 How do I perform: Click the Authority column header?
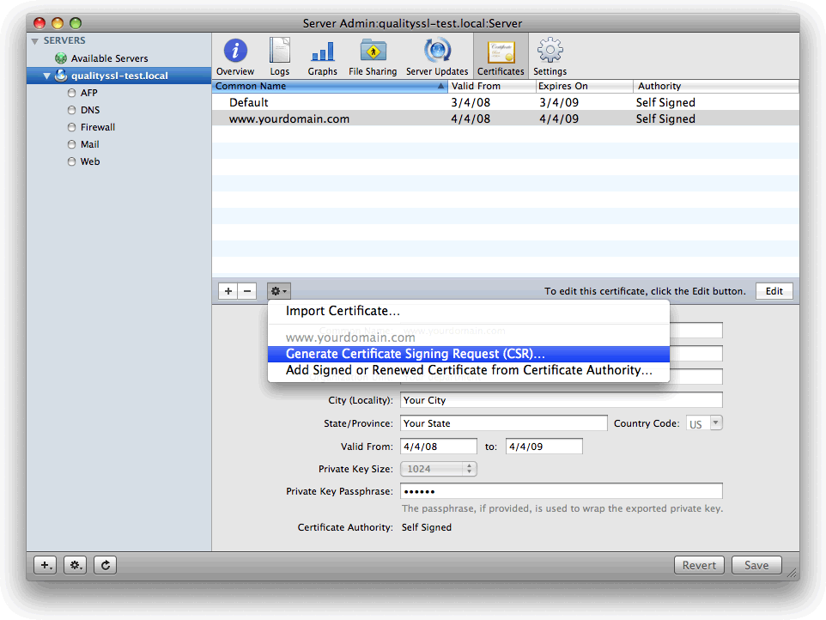click(716, 86)
